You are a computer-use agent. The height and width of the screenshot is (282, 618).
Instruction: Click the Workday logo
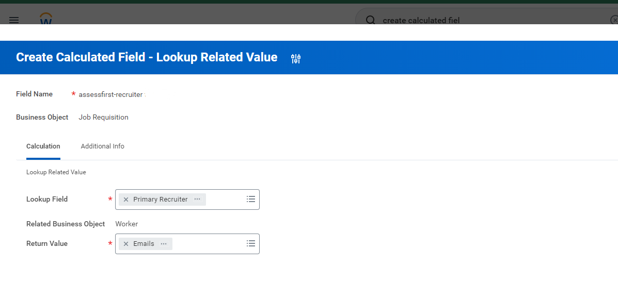tap(46, 19)
